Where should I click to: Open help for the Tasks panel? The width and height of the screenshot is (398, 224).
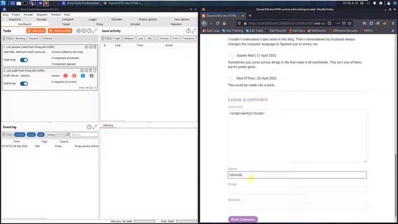89,30
